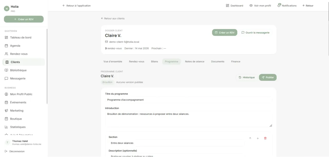The height and width of the screenshot is (157, 329).
Task: Select the Programme tab
Action: click(171, 62)
